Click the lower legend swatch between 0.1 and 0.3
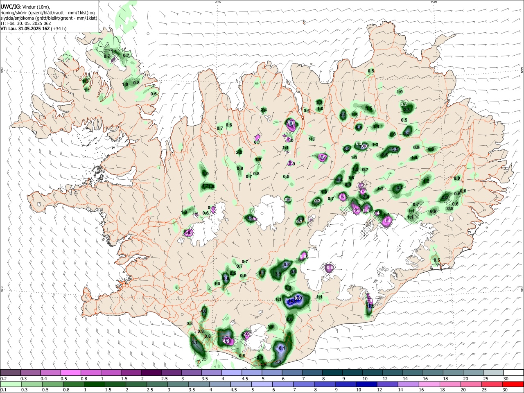 tap(11, 384)
